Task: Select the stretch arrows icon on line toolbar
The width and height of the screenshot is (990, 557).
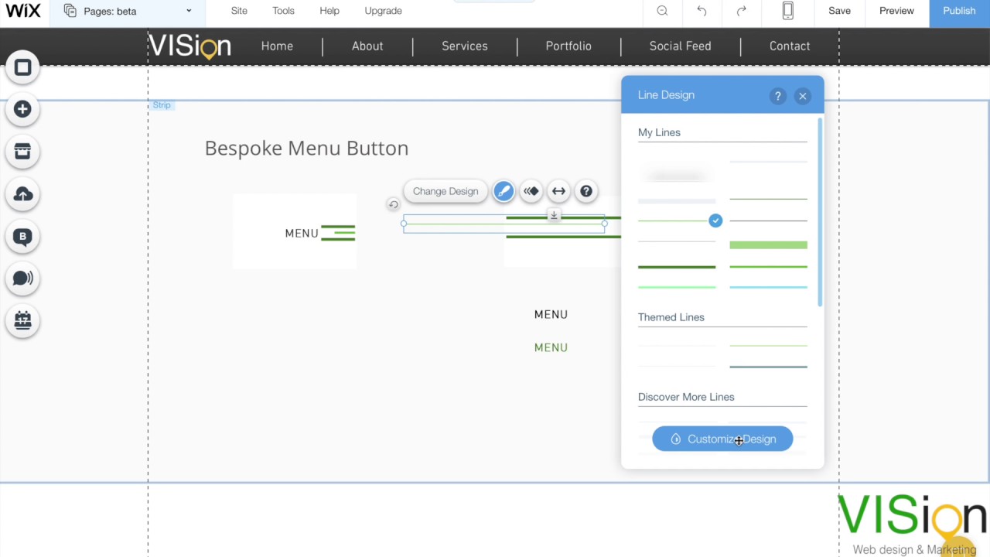Action: (558, 191)
